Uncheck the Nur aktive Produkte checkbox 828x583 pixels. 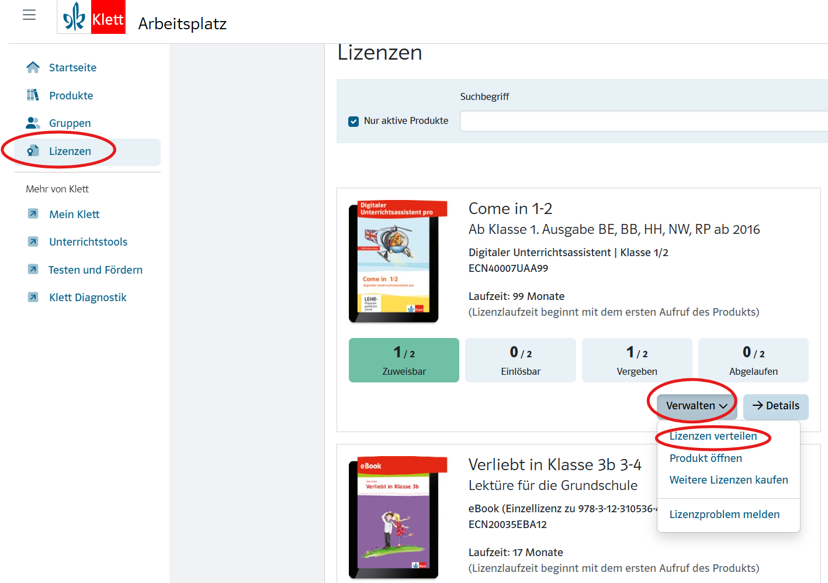pos(354,122)
